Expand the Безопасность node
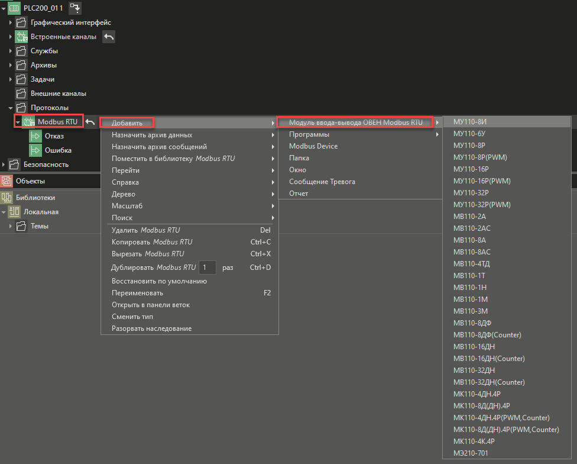 [4, 165]
